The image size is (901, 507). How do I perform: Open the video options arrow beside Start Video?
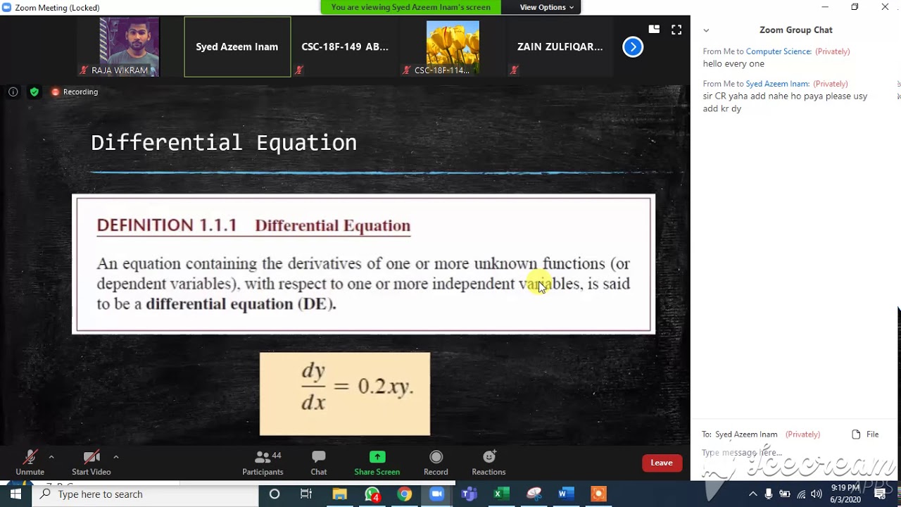click(x=115, y=457)
